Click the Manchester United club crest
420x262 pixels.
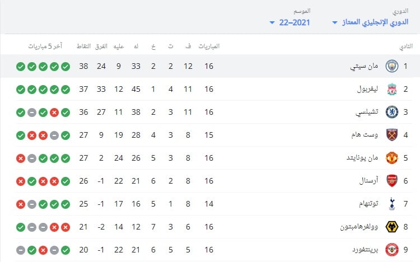pyautogui.click(x=392, y=158)
